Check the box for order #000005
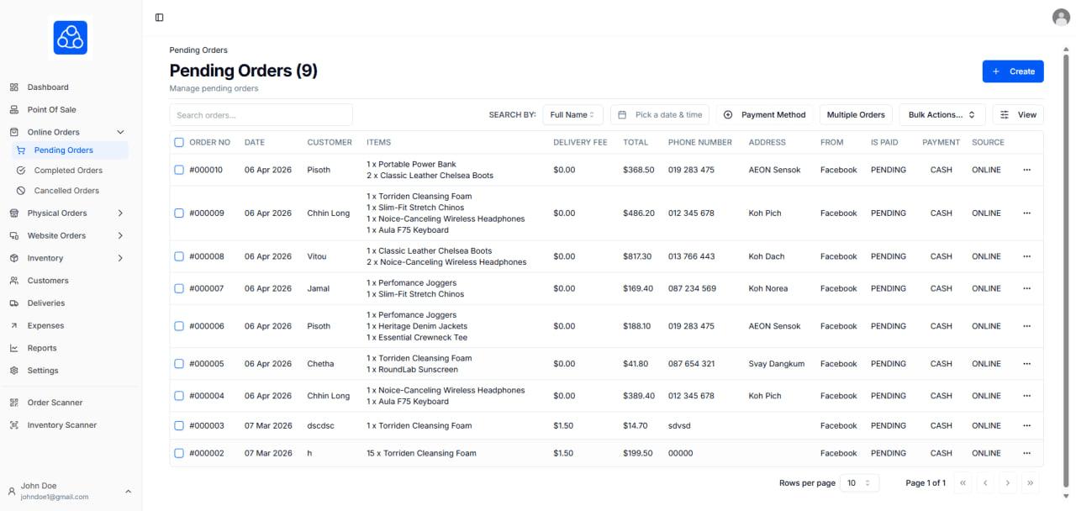The width and height of the screenshot is (1076, 511). point(179,364)
